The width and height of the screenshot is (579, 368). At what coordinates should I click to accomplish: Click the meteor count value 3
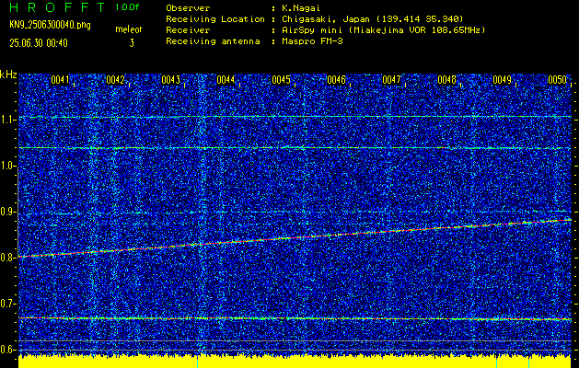click(x=132, y=43)
